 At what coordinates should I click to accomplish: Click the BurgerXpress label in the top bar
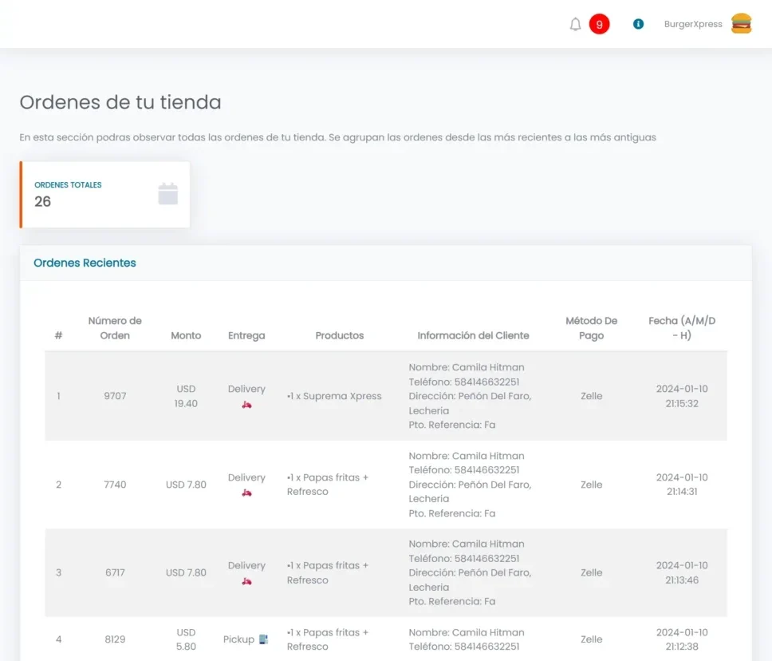click(693, 23)
